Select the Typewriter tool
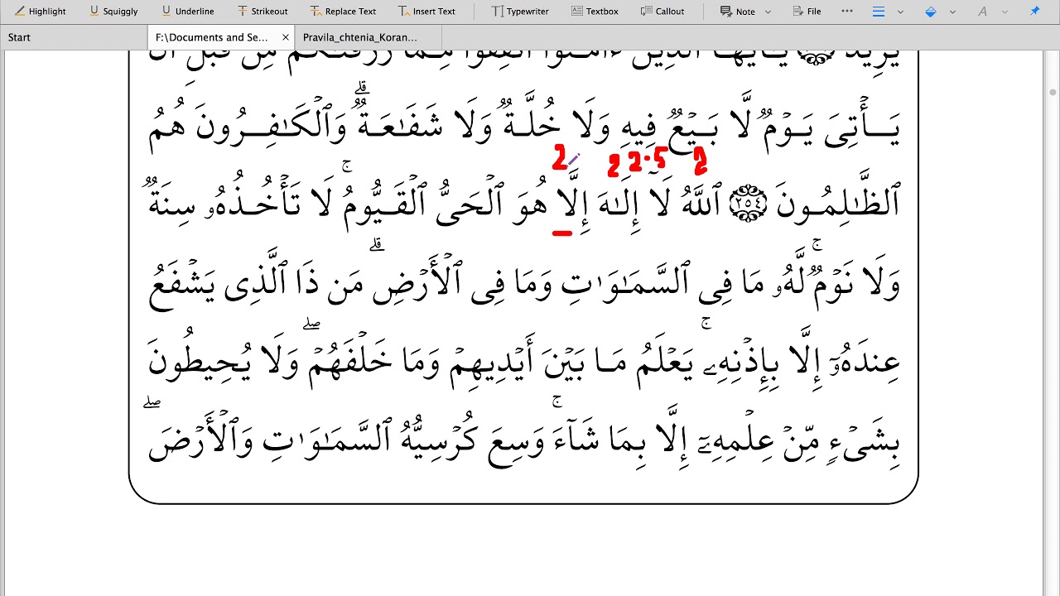 click(520, 12)
